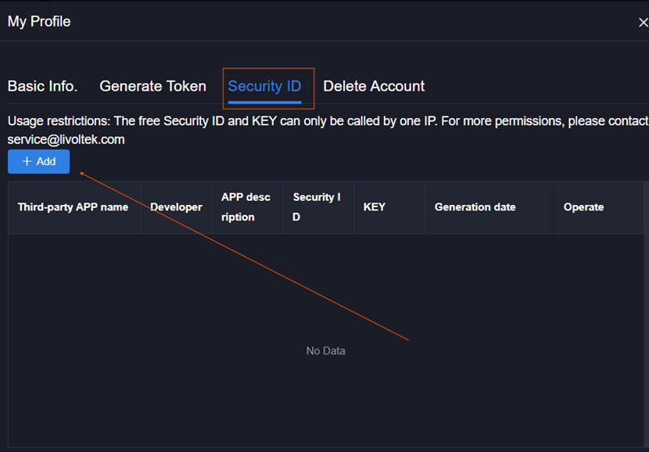Go to the Delete Account tab

[374, 87]
